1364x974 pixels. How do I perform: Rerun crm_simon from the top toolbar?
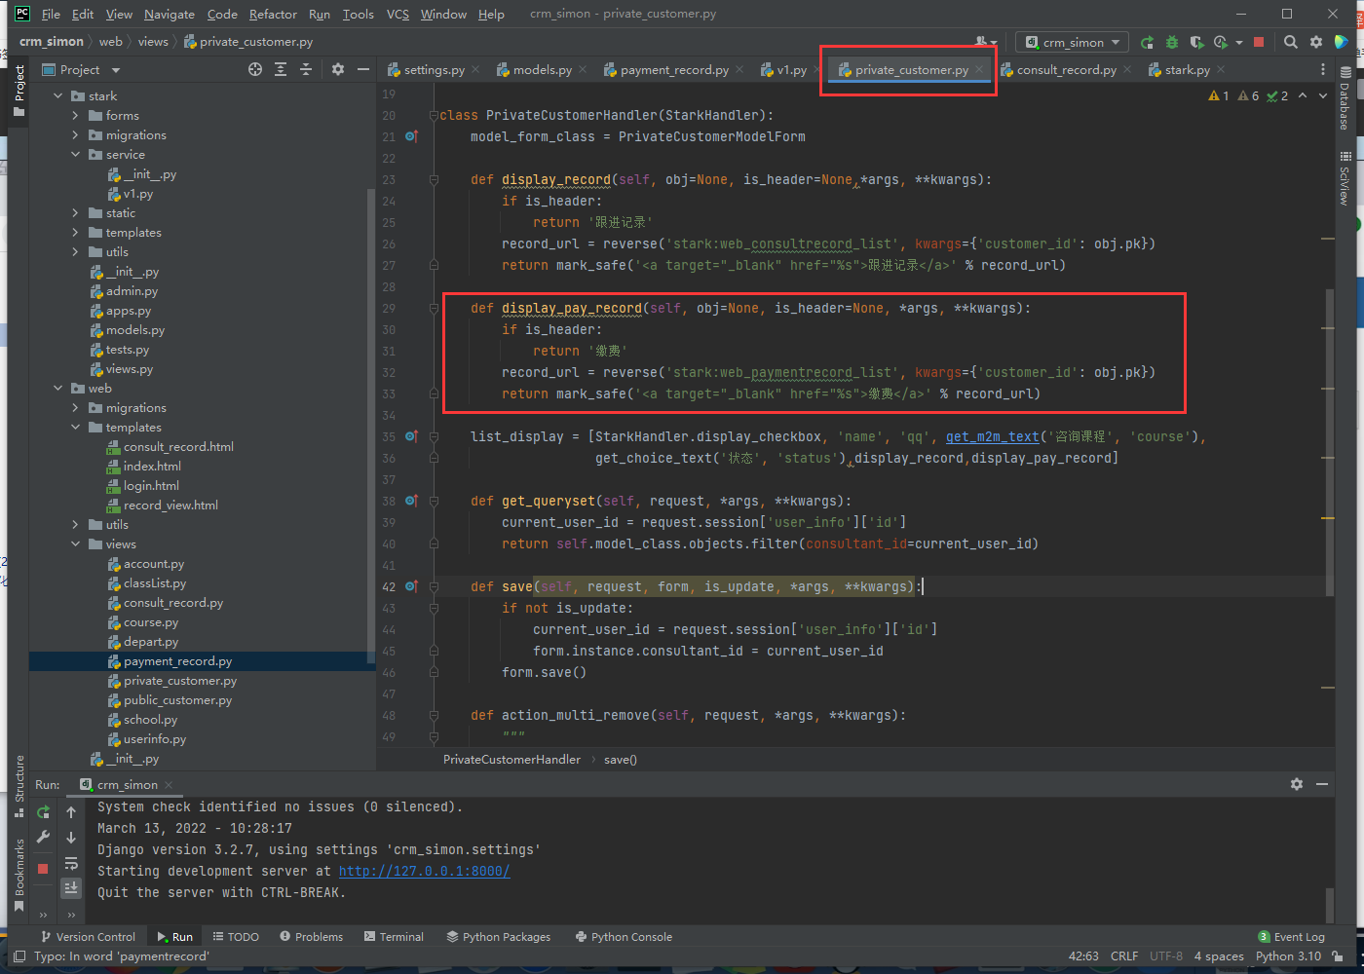point(1147,42)
